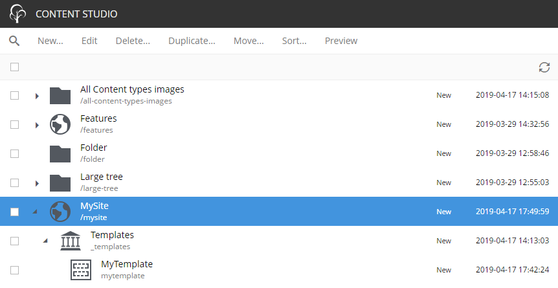Select the Features row by its name
The width and height of the screenshot is (558, 288).
pyautogui.click(x=98, y=118)
